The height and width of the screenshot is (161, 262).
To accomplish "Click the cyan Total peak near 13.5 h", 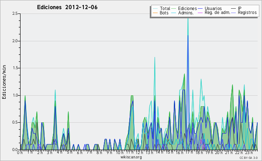I will pyautogui.click(x=155, y=57).
